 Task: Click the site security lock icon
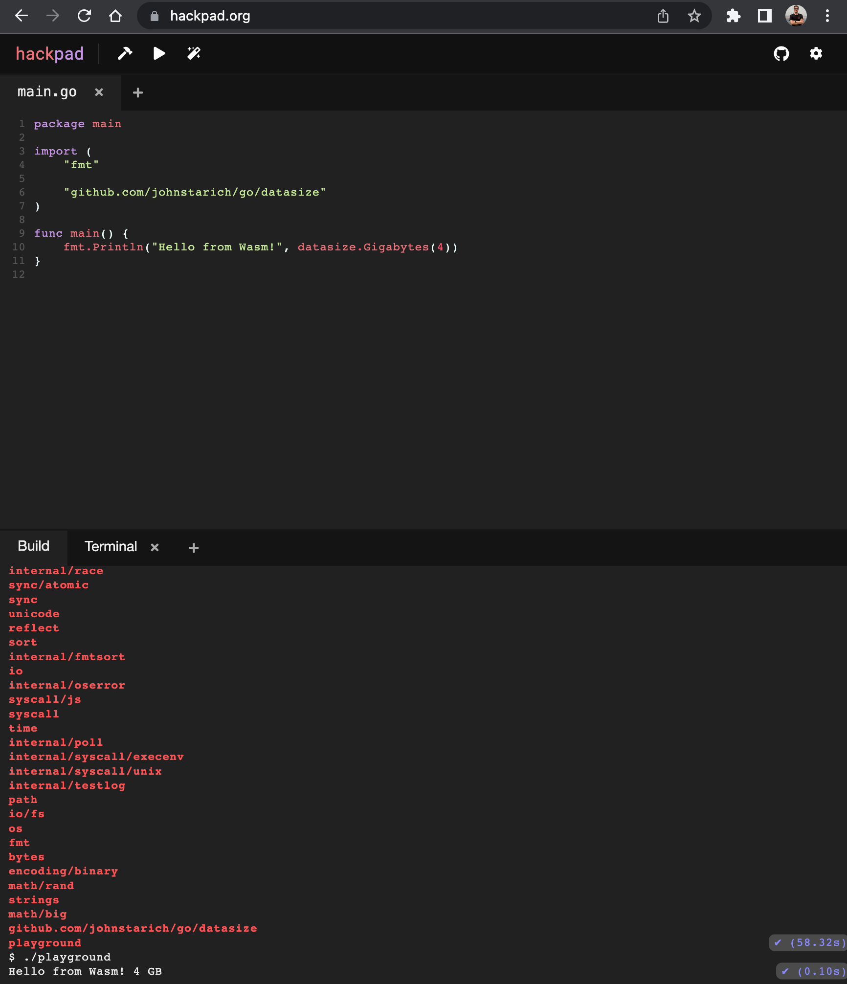point(155,16)
